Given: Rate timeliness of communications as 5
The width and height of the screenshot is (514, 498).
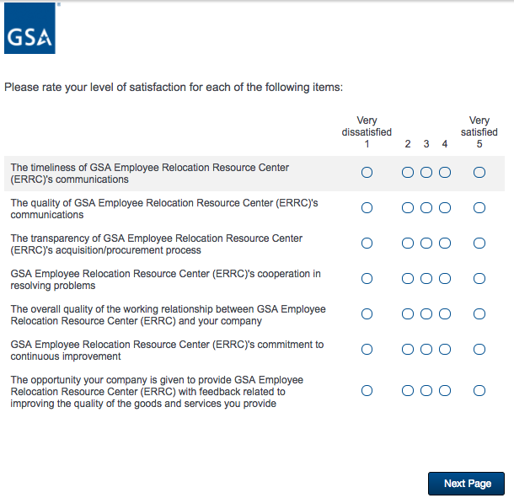Looking at the screenshot, I should 479,173.
